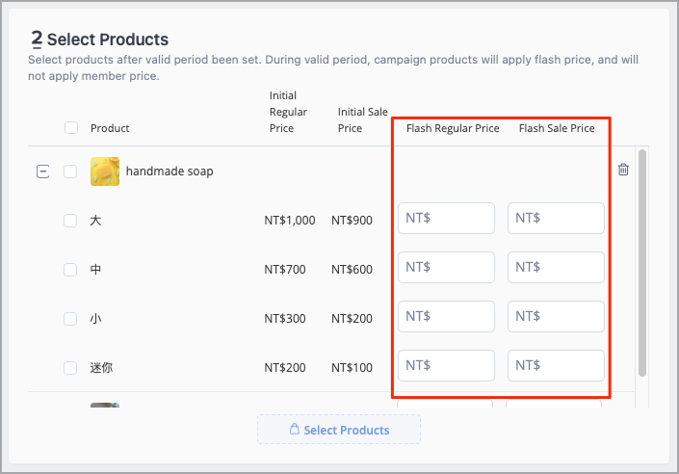Check the 小 variant checkbox

70,319
